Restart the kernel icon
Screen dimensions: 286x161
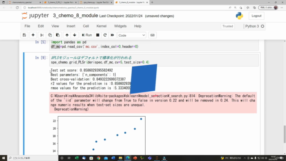(x=105, y=35)
